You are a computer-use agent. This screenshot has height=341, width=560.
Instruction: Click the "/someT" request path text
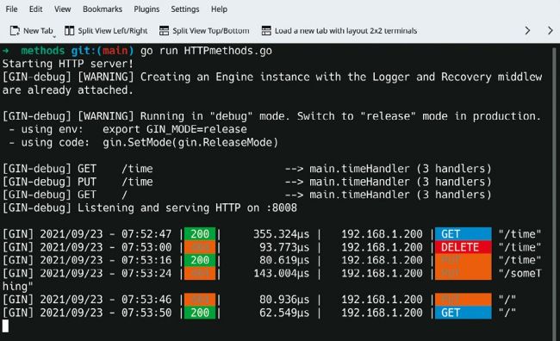[x=520, y=273]
